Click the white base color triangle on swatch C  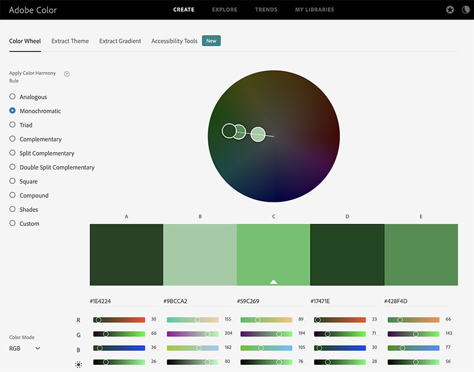(273, 282)
